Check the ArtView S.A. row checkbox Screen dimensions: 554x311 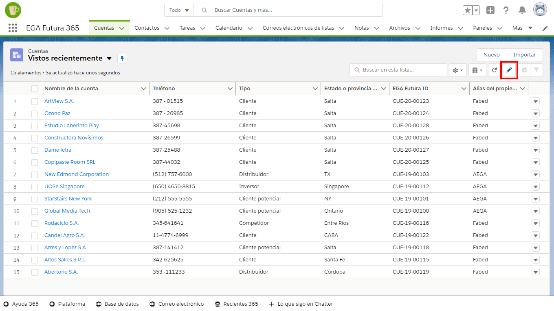click(x=35, y=101)
